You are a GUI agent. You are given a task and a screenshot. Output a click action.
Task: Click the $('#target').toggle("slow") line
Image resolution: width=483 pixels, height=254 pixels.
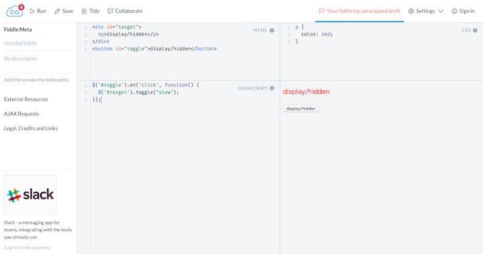[x=138, y=92]
